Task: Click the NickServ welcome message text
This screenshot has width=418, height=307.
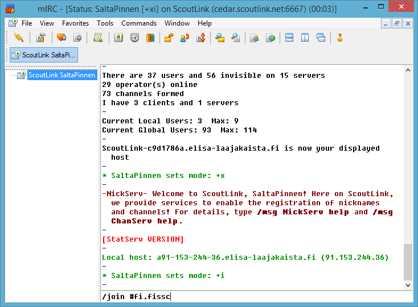Action: click(248, 208)
